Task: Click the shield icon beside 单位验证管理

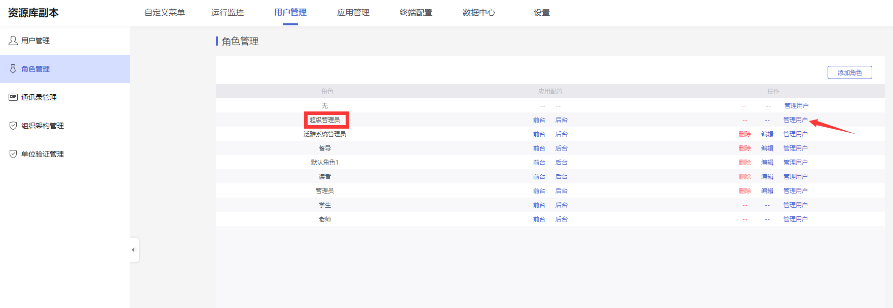Action: click(x=13, y=154)
